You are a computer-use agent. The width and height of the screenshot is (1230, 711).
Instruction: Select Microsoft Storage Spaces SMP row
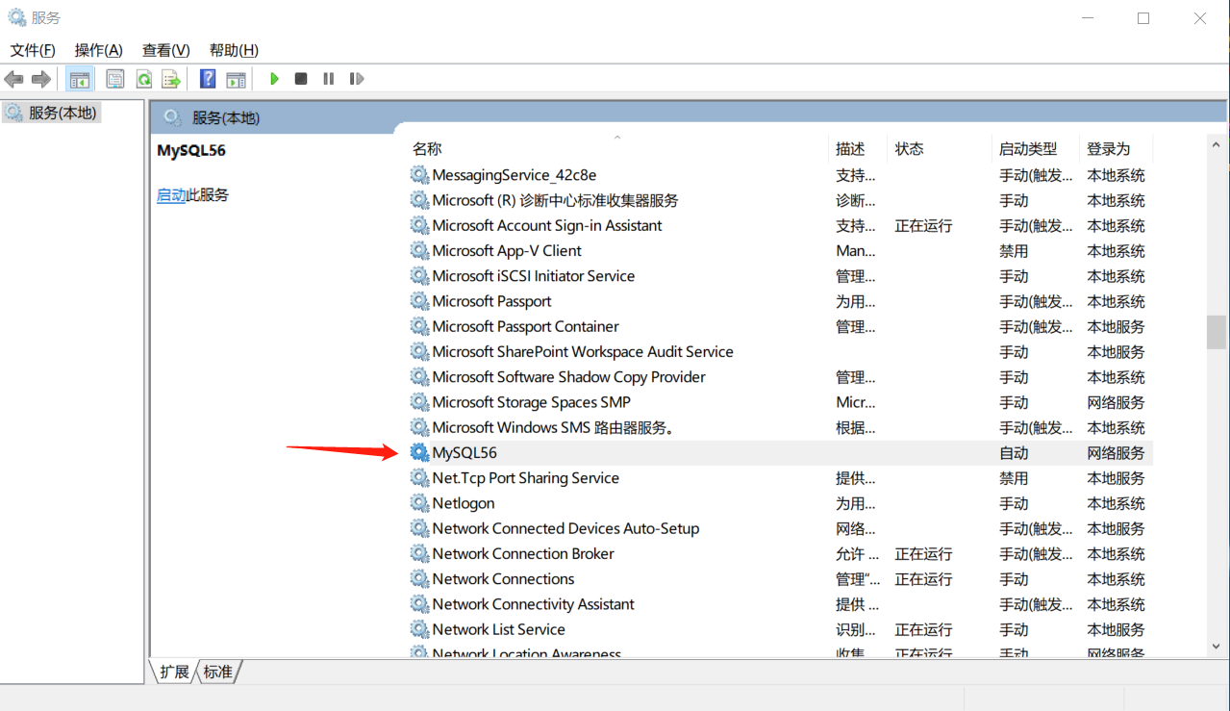tap(779, 402)
